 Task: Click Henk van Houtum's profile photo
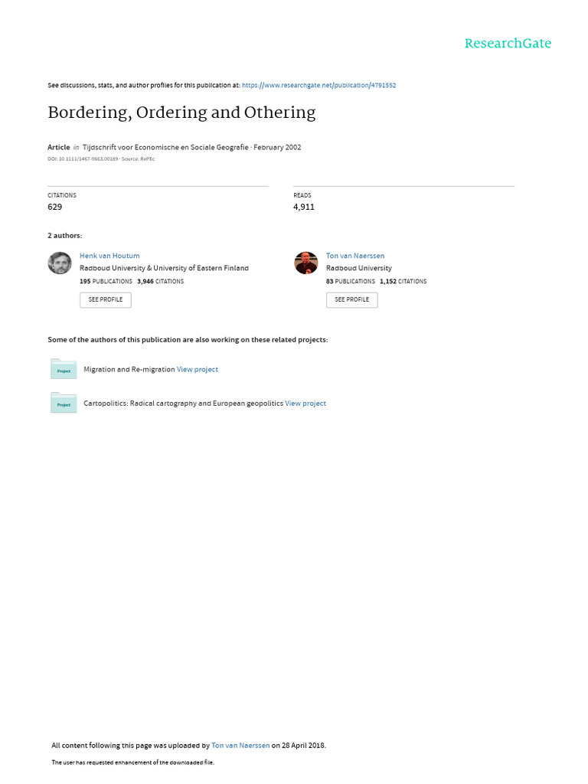pyautogui.click(x=60, y=263)
